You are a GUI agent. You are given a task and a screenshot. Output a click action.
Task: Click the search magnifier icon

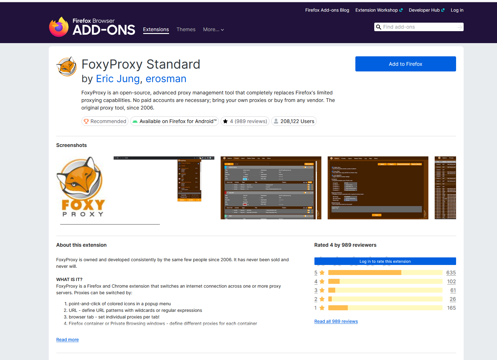[x=379, y=27]
